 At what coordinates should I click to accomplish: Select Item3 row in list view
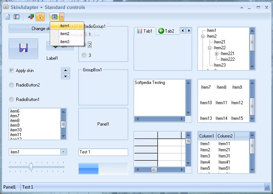[x=205, y=156]
